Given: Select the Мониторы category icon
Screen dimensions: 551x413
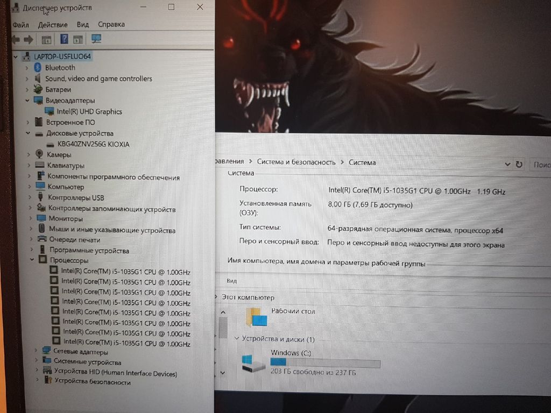Looking at the screenshot, I should click(41, 218).
